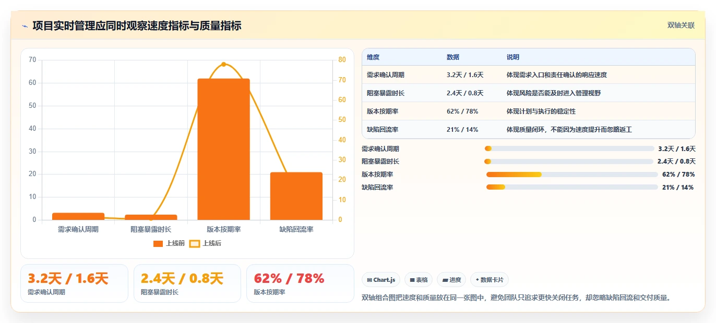Click the 需求确认周期 bar in chart
This screenshot has height=323, width=716.
click(78, 216)
